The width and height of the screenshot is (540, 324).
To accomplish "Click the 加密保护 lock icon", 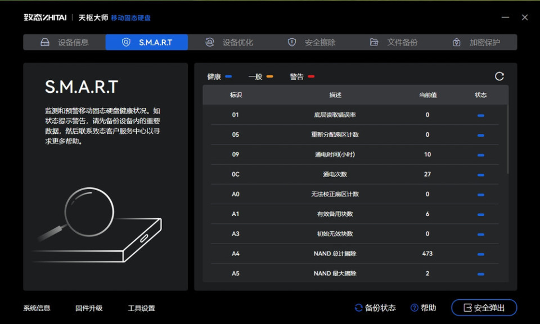I will (x=457, y=42).
